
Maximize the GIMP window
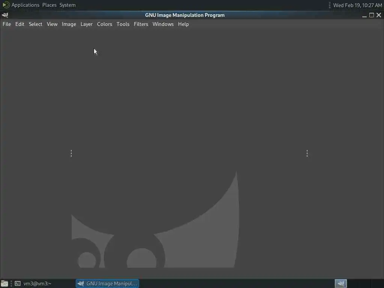(x=372, y=15)
